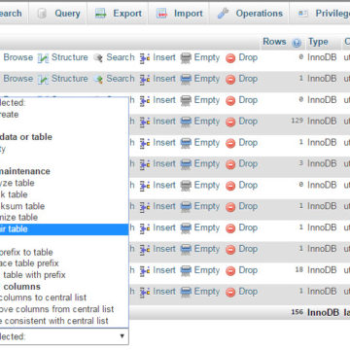Image resolution: width=350 pixels, height=350 pixels.
Task: Click the 156 total rows value
Action: point(297,312)
